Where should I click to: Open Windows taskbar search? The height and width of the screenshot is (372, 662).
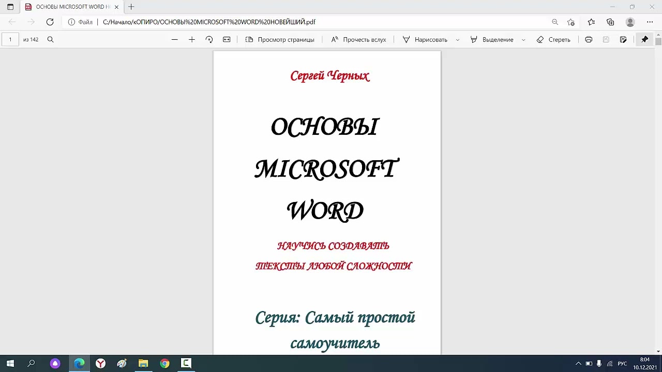pos(31,364)
